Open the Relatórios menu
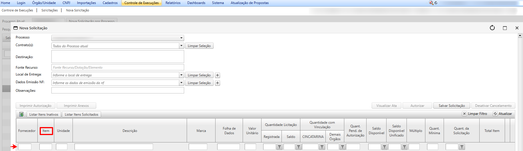Viewport: 523px width, 151px height. click(173, 3)
